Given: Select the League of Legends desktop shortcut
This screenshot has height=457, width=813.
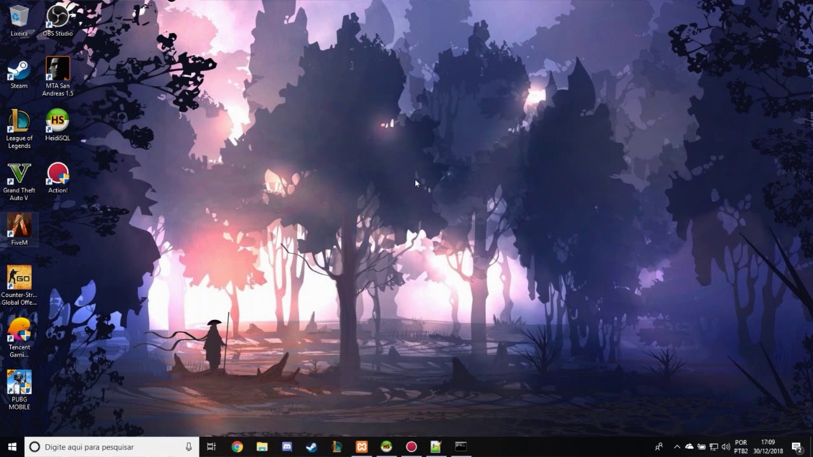Looking at the screenshot, I should [19, 129].
